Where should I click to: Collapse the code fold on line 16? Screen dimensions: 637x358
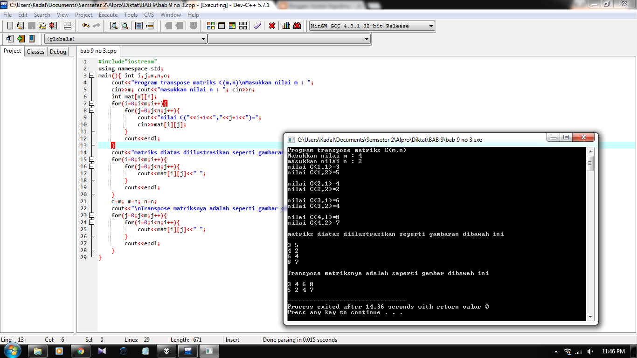pyautogui.click(x=92, y=166)
